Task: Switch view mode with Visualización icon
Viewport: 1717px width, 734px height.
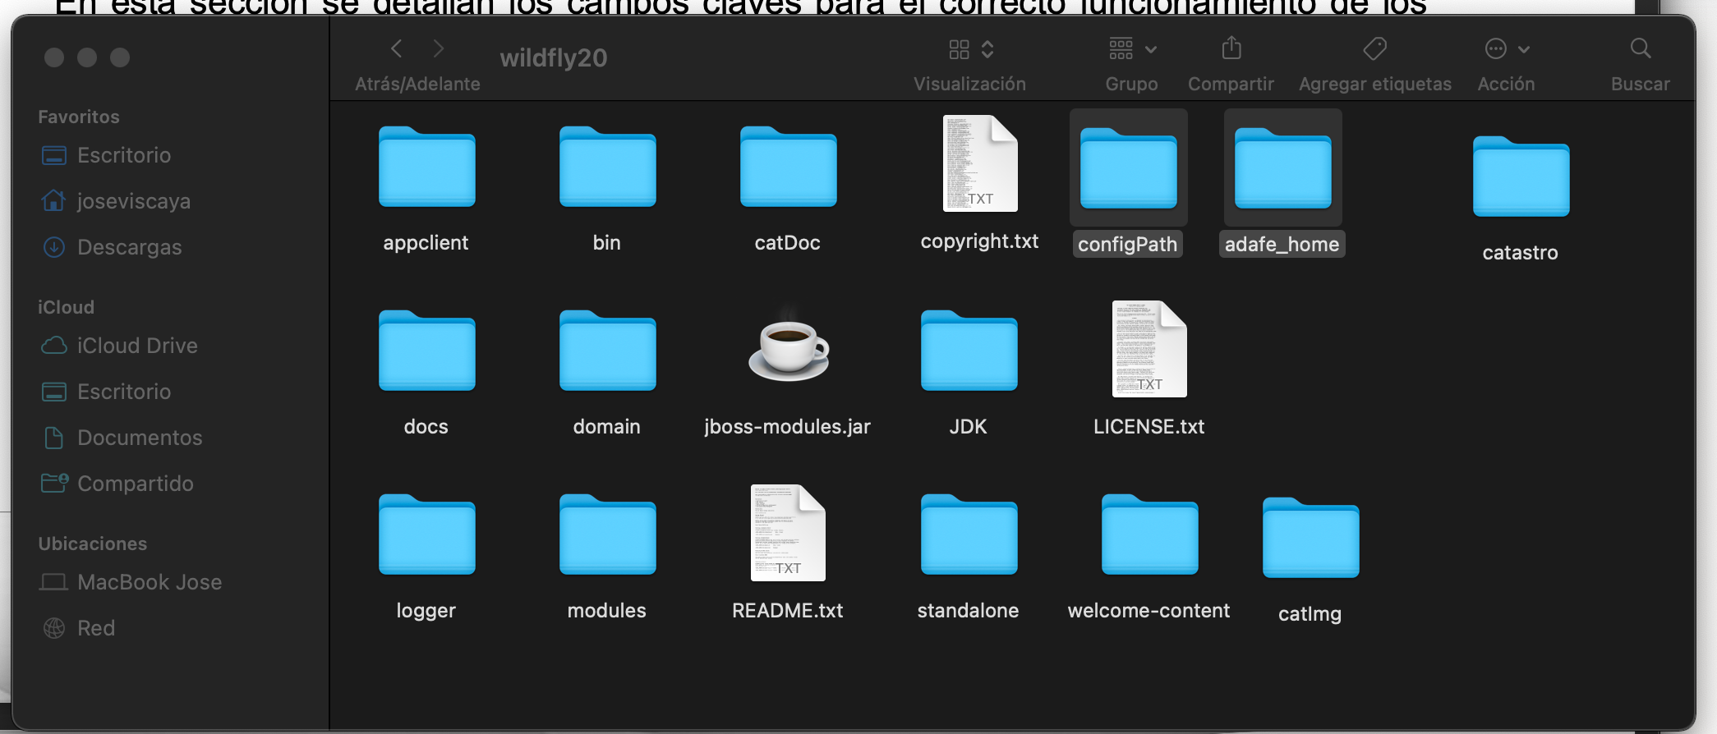Action: [x=970, y=49]
